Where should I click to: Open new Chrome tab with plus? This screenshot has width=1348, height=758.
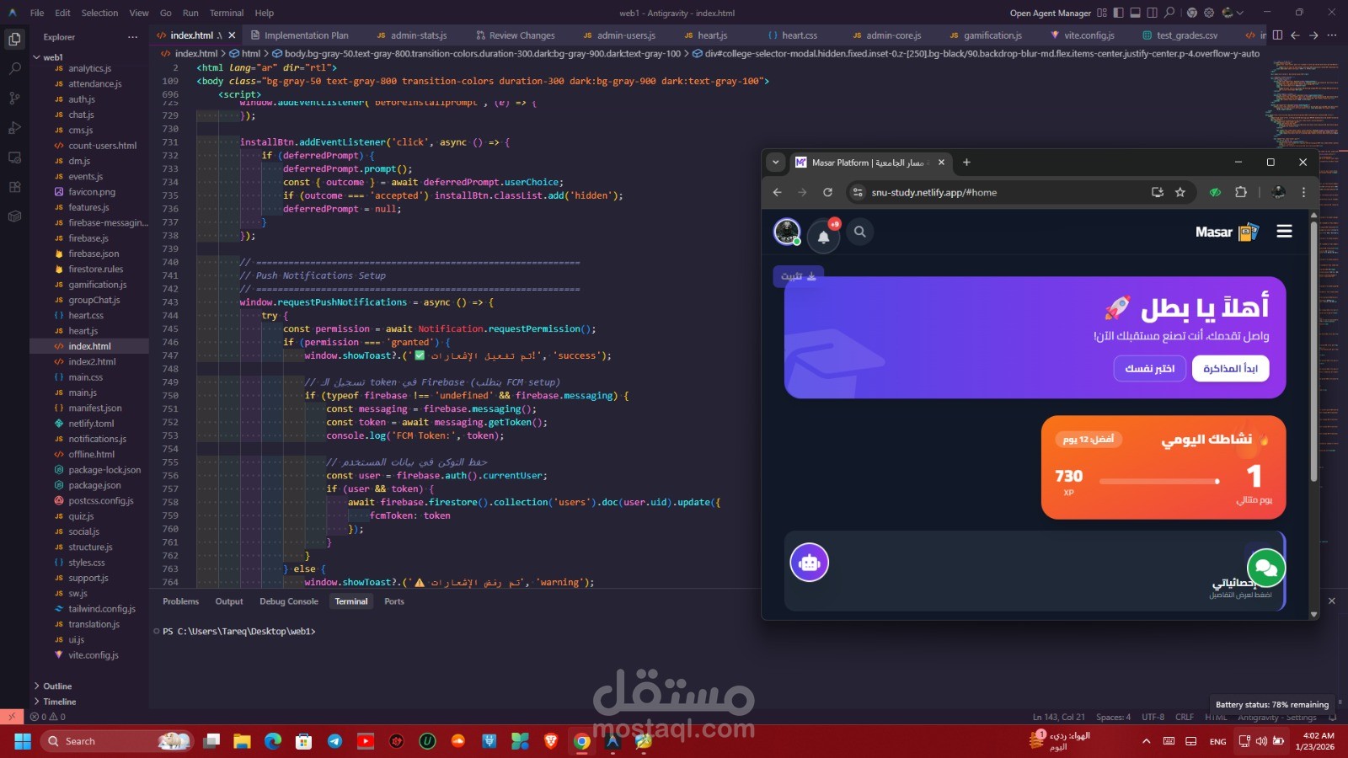(966, 162)
